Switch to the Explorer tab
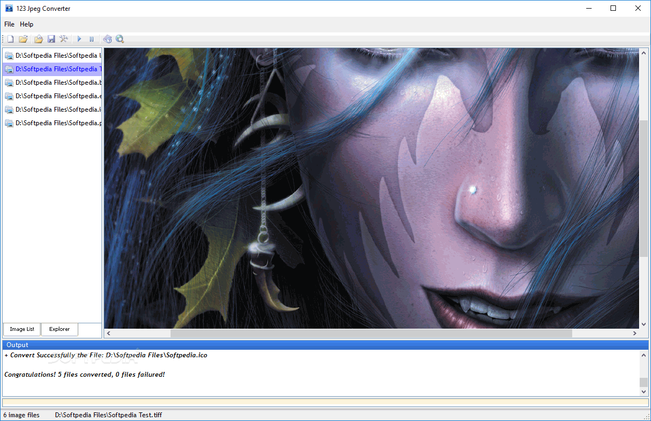651x421 pixels. [x=59, y=329]
